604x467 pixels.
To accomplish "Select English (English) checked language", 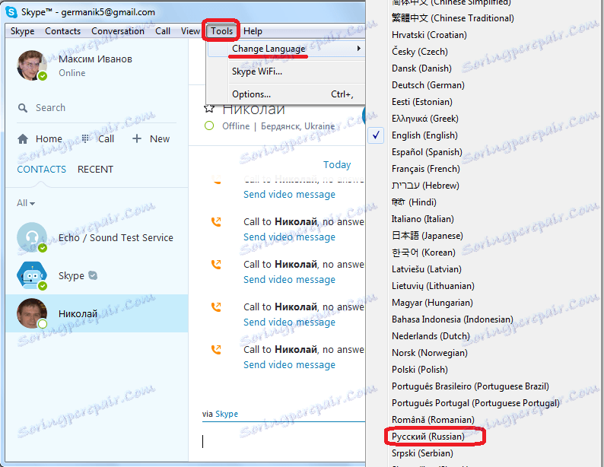I will (424, 135).
